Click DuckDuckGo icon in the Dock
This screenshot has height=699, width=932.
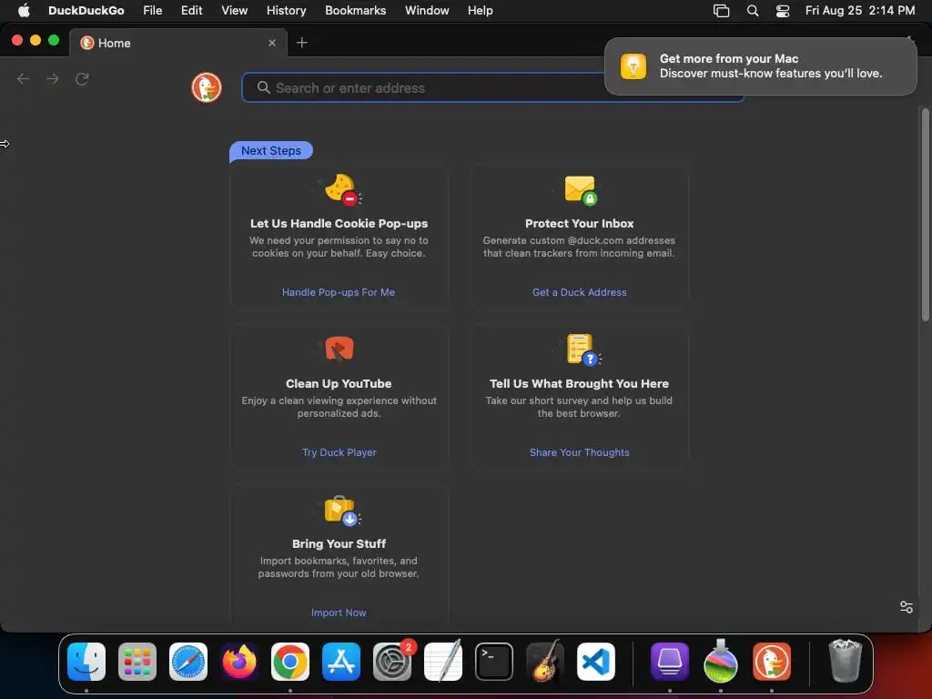point(772,662)
